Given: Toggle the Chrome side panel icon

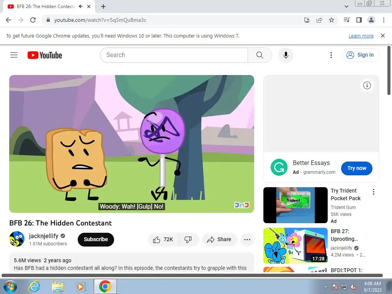Looking at the screenshot, I should [x=359, y=20].
